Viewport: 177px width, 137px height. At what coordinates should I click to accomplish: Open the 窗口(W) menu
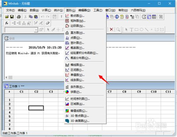(110, 10)
